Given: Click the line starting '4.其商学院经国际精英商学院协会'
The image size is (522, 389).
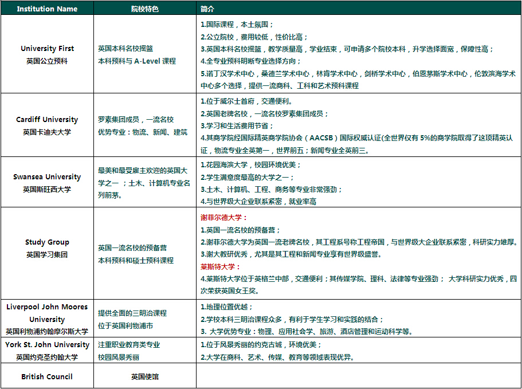Looking at the screenshot, I should [x=357, y=144].
